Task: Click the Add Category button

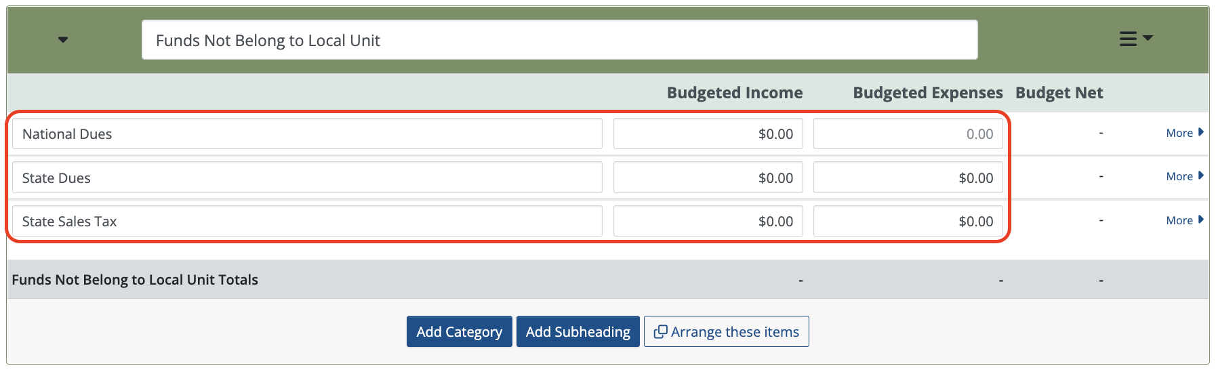Action: click(x=459, y=331)
